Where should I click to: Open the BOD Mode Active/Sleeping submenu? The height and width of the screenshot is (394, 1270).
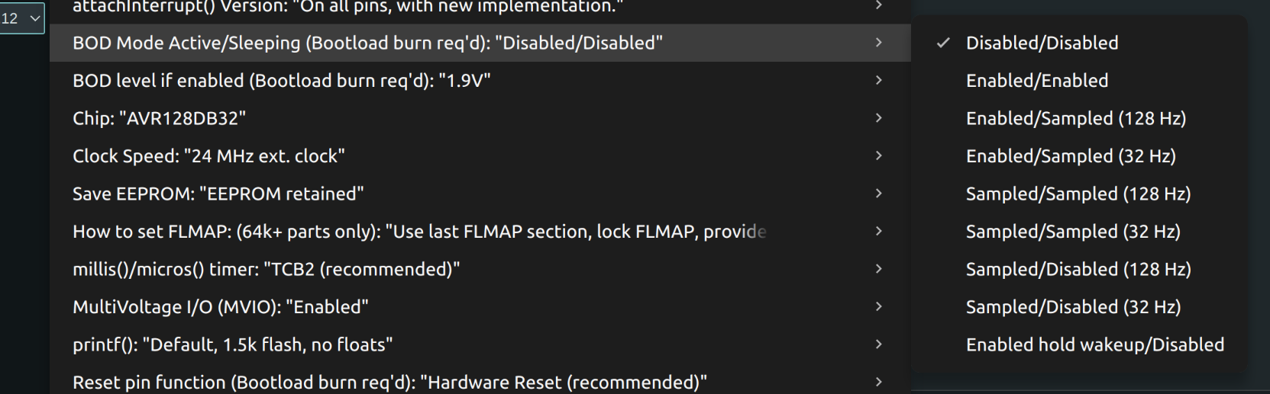(x=367, y=43)
